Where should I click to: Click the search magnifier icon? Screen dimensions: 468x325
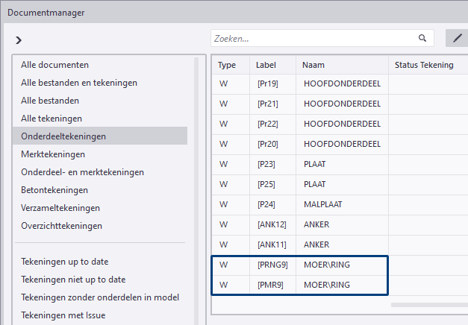pyautogui.click(x=422, y=38)
